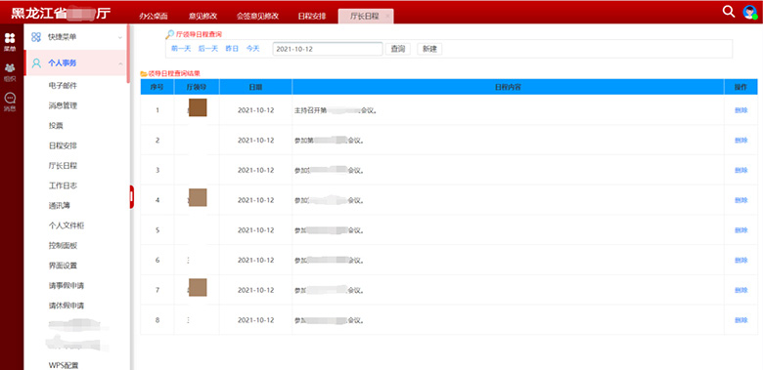Click 删除 for schedule row 7
The height and width of the screenshot is (370, 763).
point(741,290)
